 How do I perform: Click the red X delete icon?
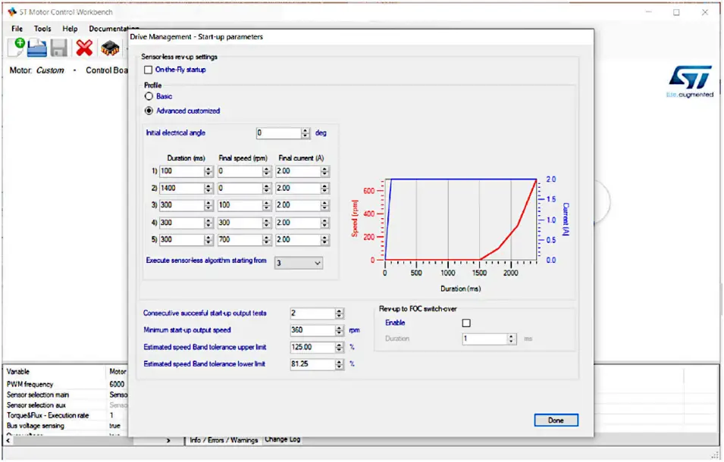click(84, 48)
